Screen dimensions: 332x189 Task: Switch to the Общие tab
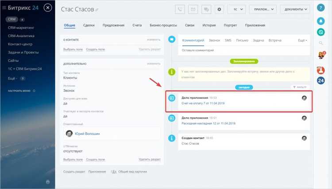click(69, 25)
